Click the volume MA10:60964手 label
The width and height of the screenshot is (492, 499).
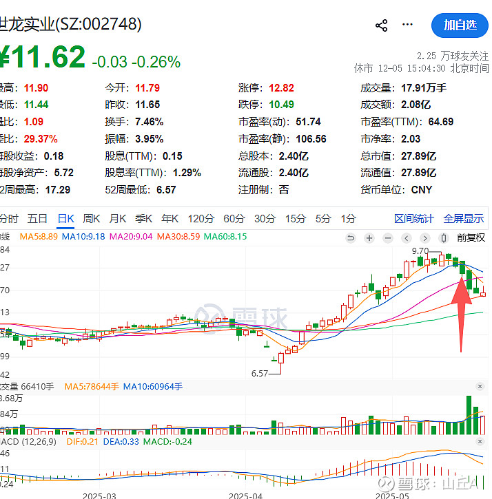[x=153, y=387]
